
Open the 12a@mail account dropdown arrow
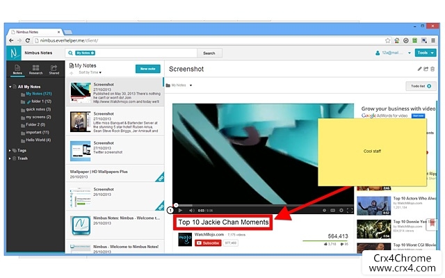(410, 53)
